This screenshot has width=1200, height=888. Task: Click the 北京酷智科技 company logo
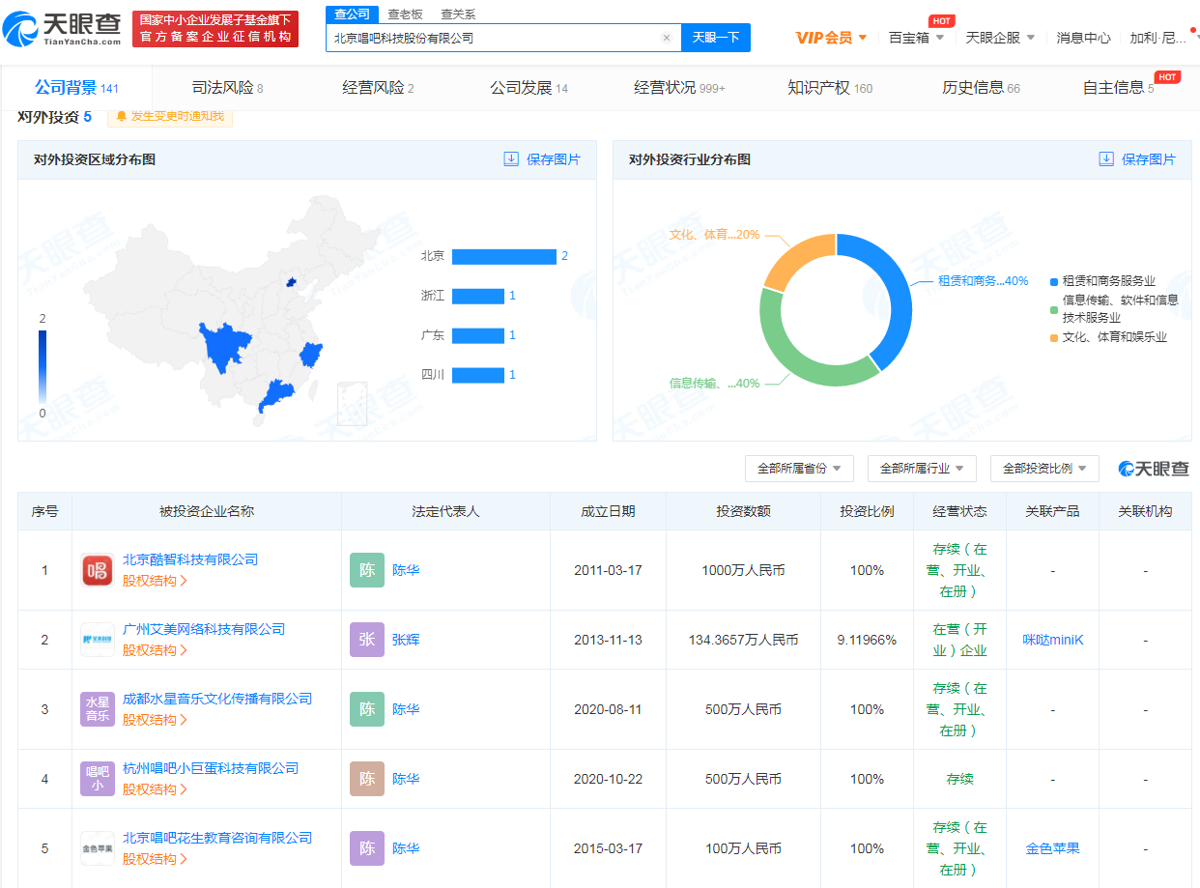pyautogui.click(x=98, y=570)
